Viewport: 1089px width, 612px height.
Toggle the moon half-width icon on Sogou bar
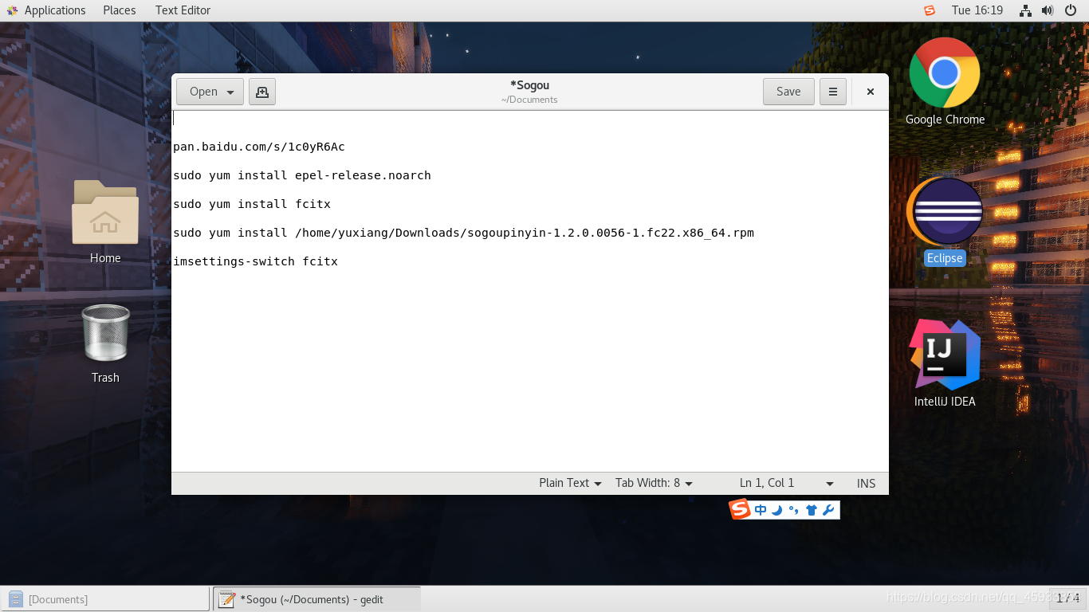777,510
